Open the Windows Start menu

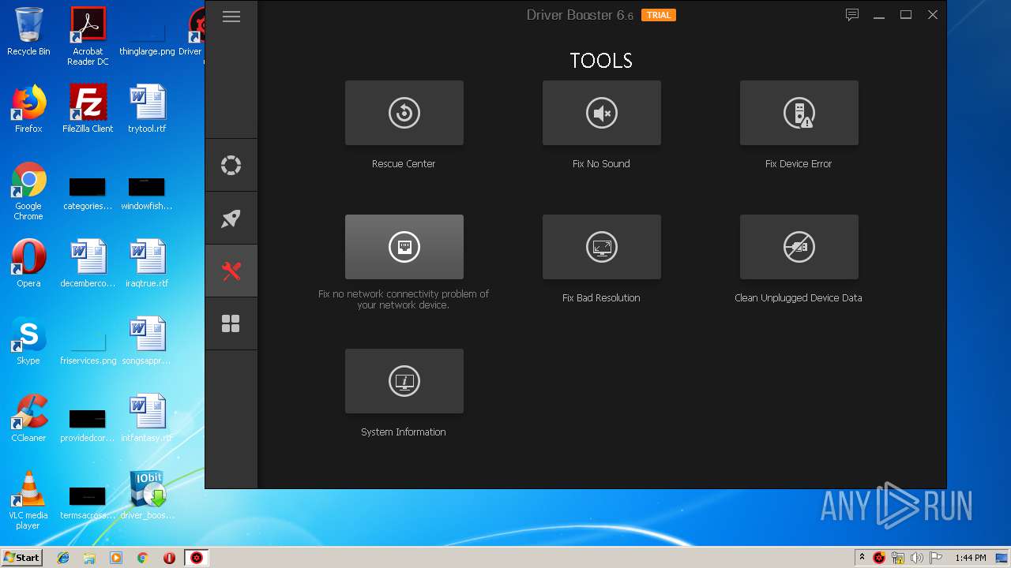[x=22, y=558]
